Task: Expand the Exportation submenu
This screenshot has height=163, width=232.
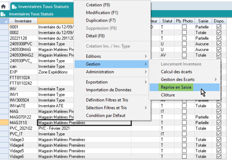Action: coord(116,82)
